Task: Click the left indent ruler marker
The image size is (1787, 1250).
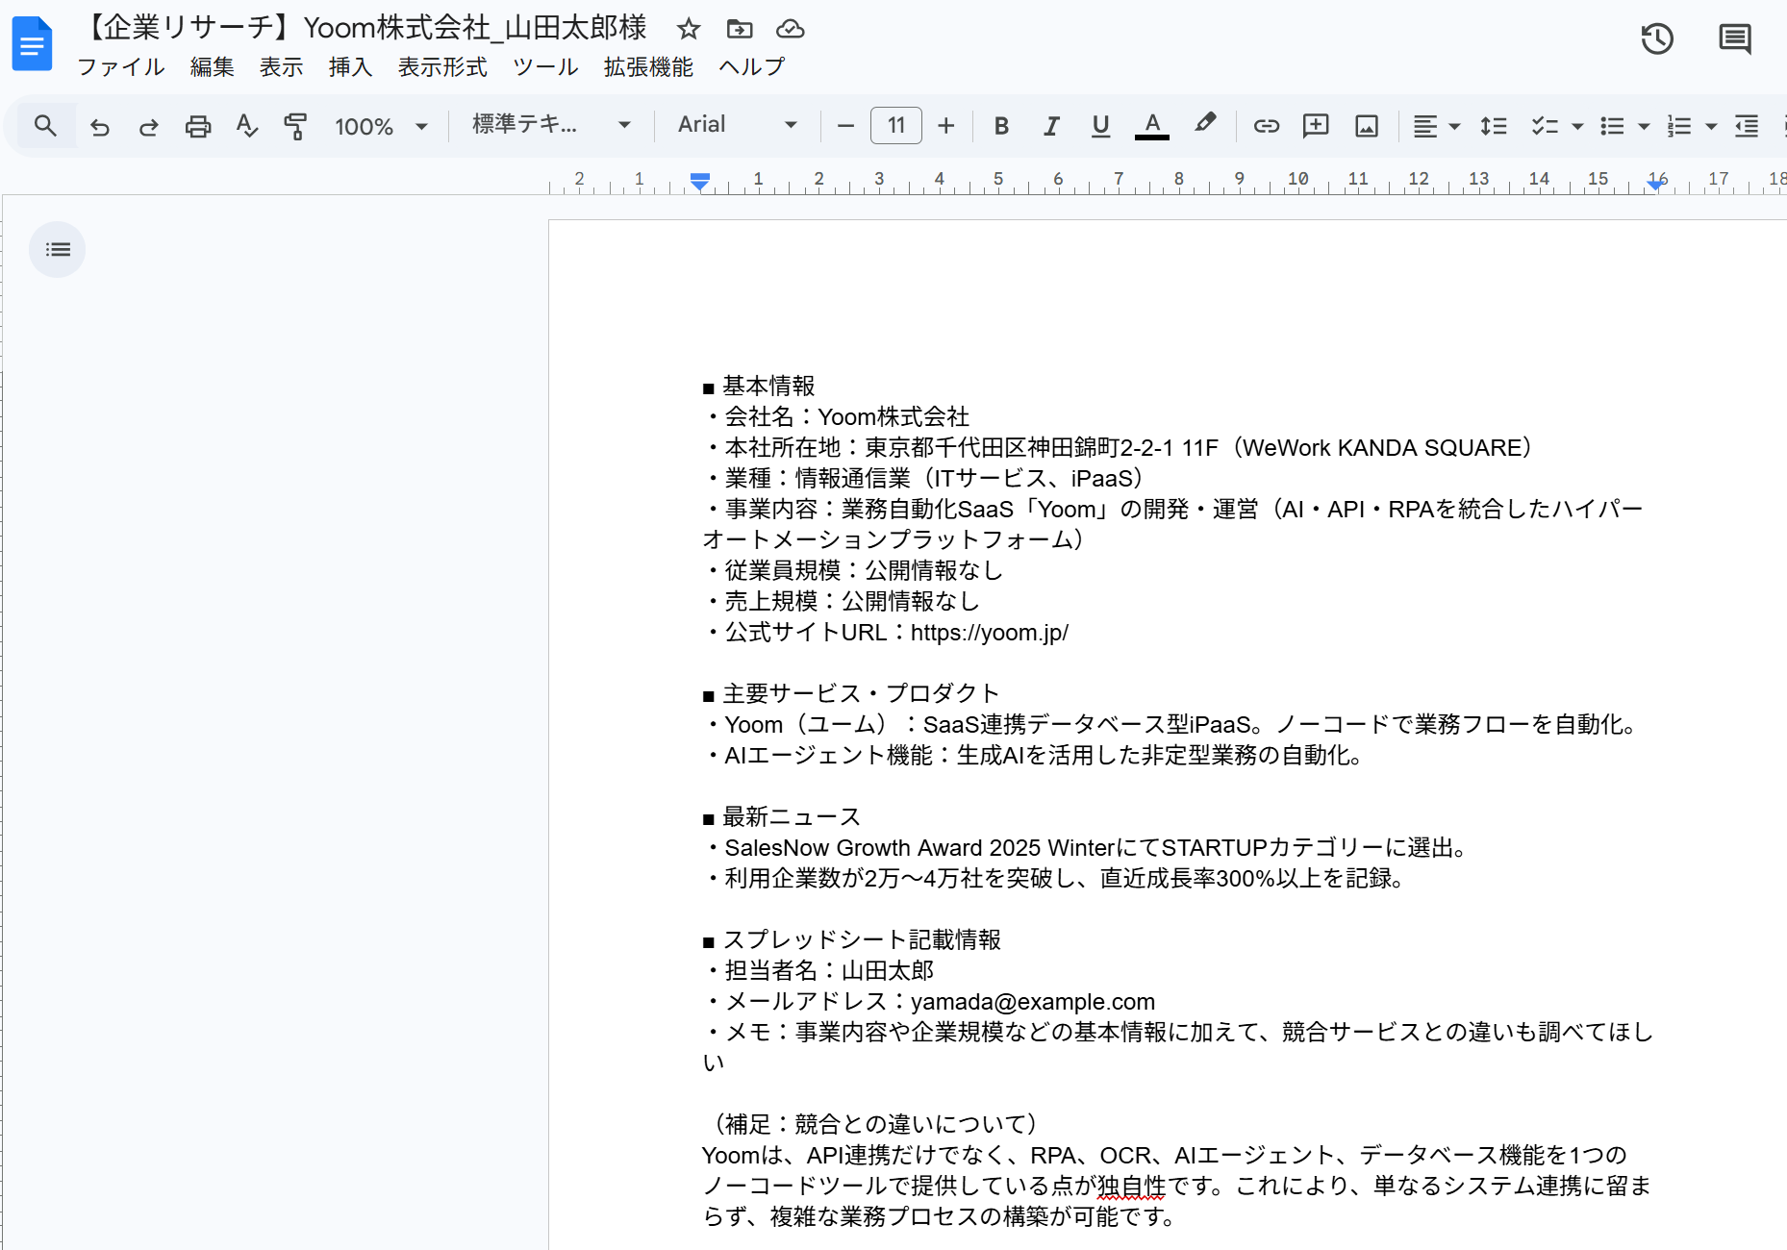Action: pyautogui.click(x=700, y=181)
